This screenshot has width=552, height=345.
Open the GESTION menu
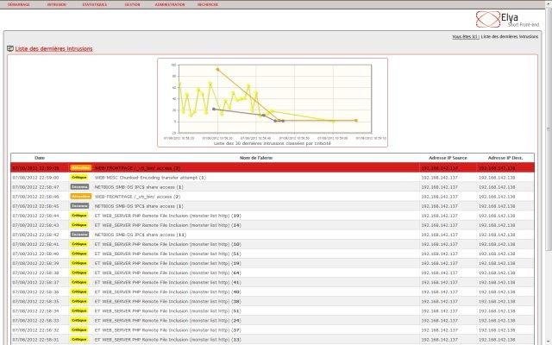pyautogui.click(x=132, y=4)
